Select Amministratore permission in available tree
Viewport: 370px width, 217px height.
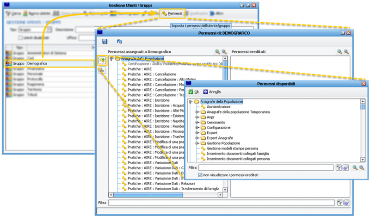(x=219, y=106)
